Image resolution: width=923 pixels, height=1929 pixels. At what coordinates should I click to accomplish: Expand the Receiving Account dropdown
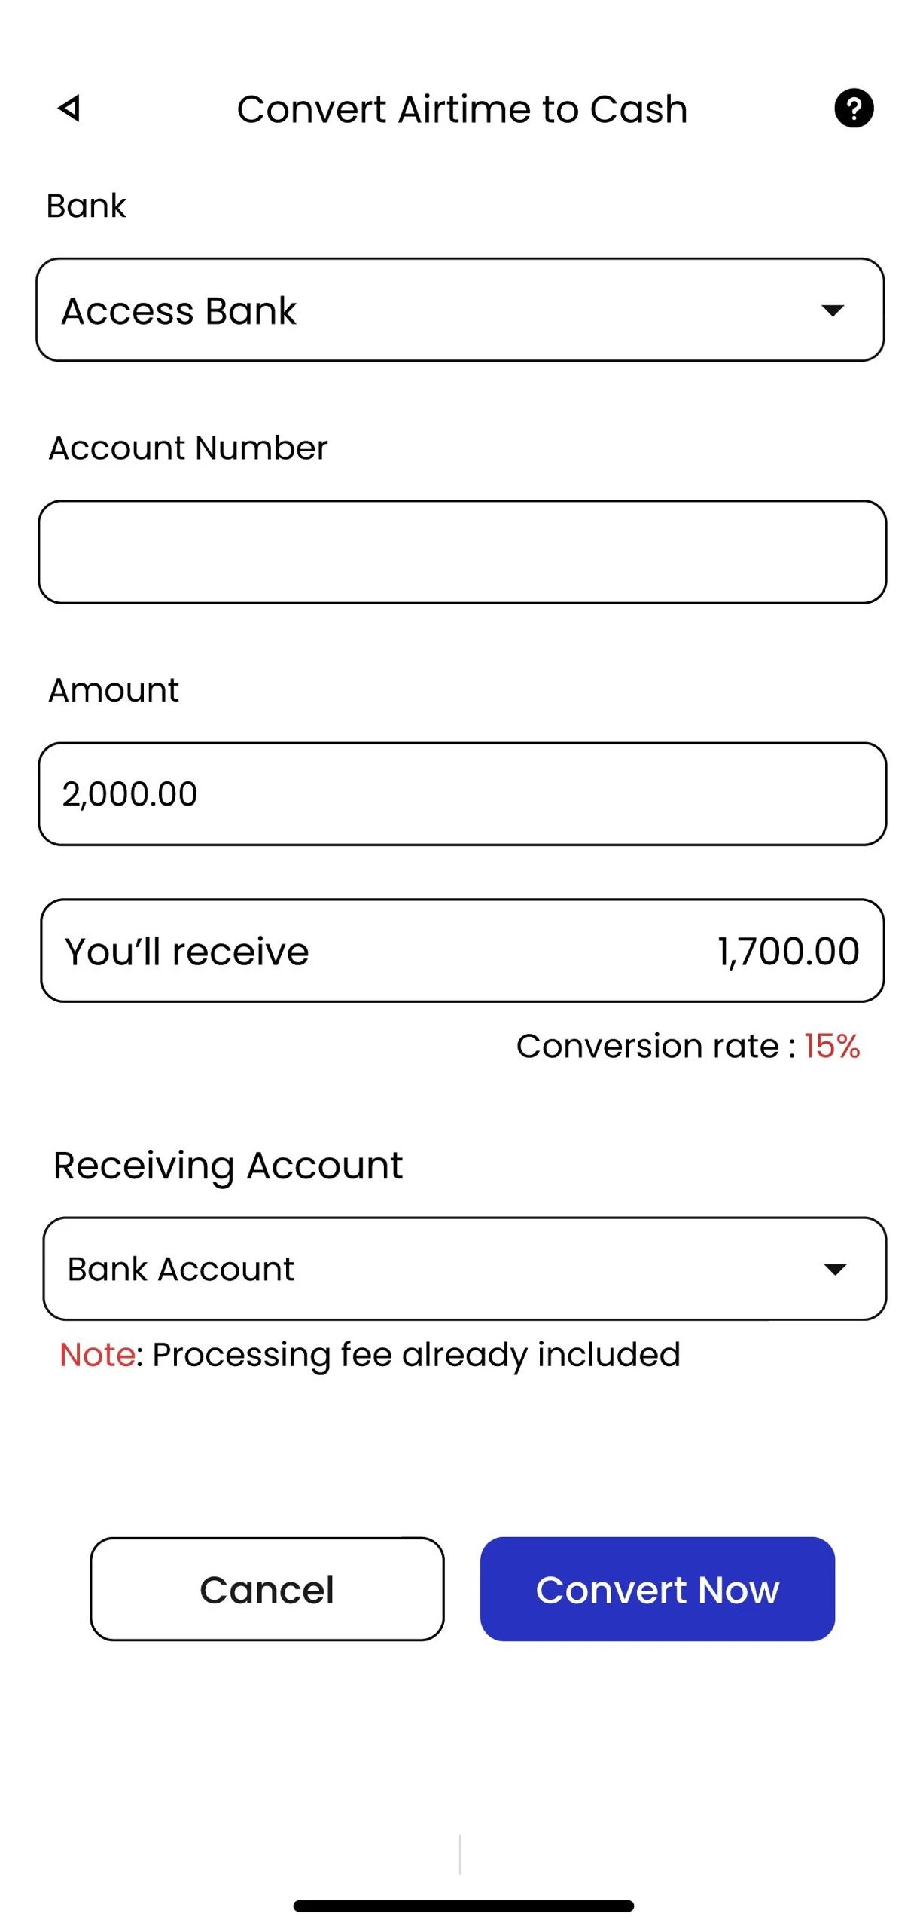pos(465,1268)
